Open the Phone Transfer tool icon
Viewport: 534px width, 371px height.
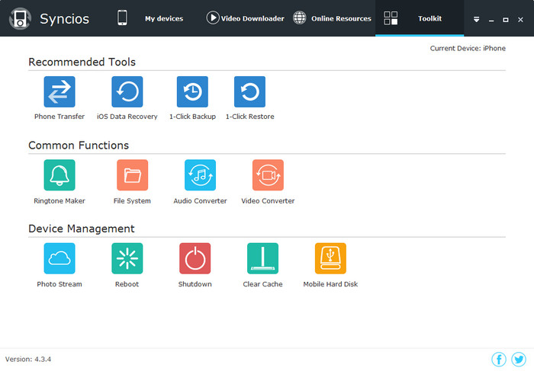(60, 92)
